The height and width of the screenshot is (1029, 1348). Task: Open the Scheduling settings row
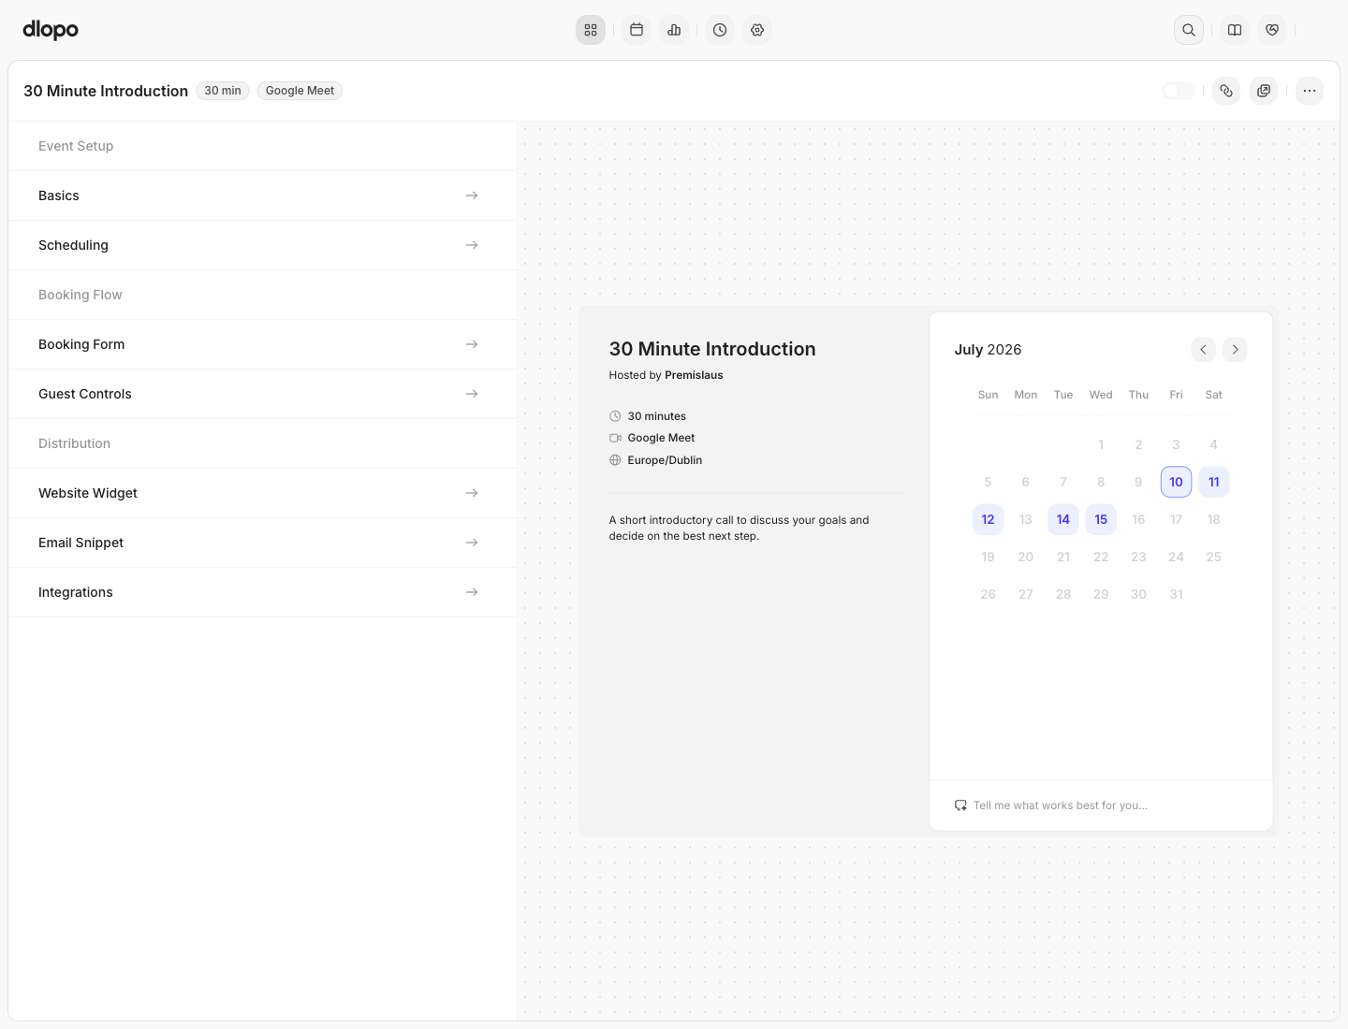pyautogui.click(x=262, y=245)
